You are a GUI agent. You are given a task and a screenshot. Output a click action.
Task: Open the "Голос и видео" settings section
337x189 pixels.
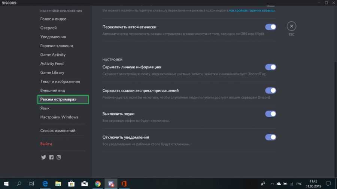pos(53,19)
